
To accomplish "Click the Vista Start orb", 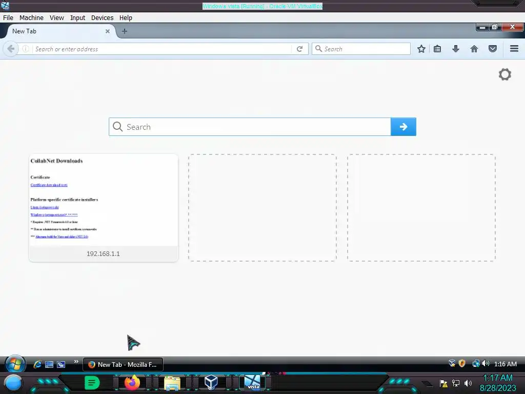I will point(15,364).
